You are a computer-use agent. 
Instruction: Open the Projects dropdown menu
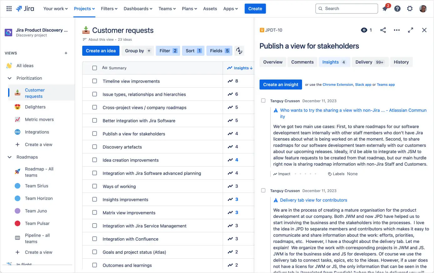(x=84, y=8)
